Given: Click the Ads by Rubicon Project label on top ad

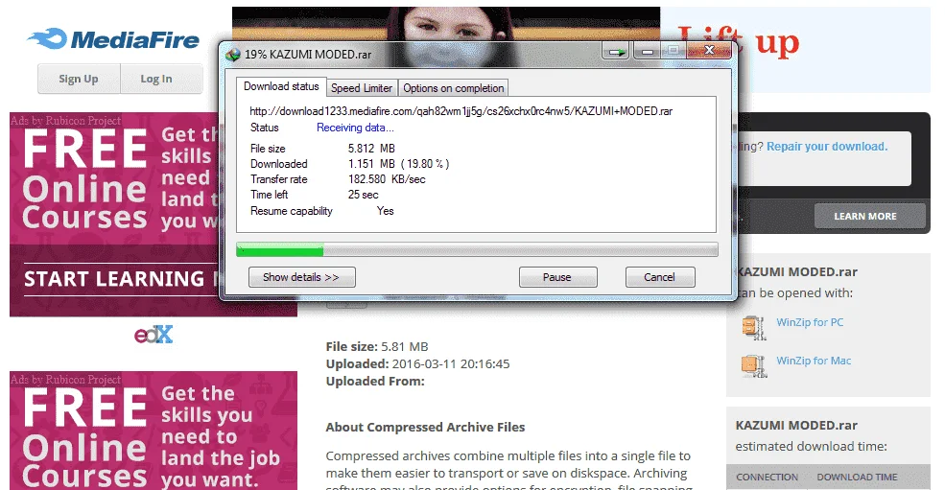Looking at the screenshot, I should tap(65, 121).
